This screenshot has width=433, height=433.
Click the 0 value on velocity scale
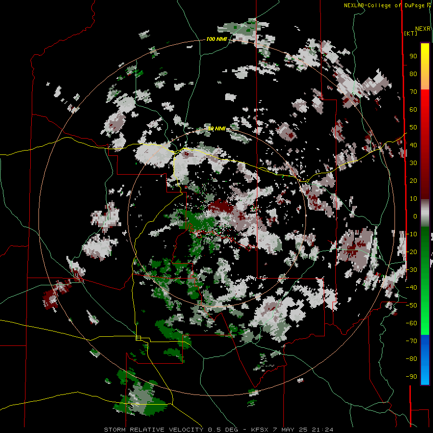pyautogui.click(x=415, y=216)
